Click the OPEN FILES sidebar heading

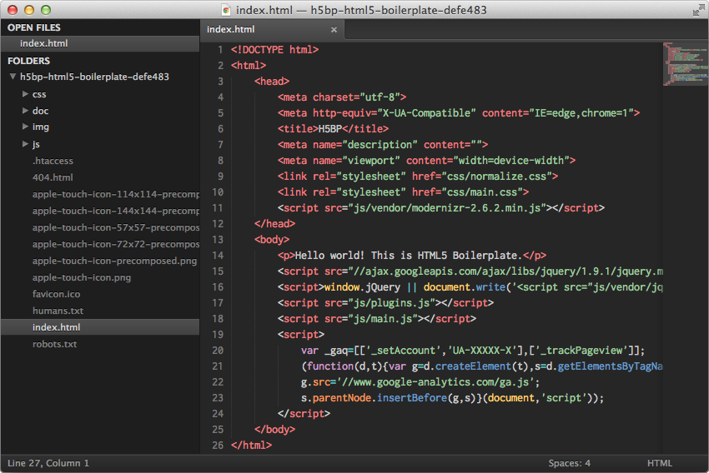[34, 27]
